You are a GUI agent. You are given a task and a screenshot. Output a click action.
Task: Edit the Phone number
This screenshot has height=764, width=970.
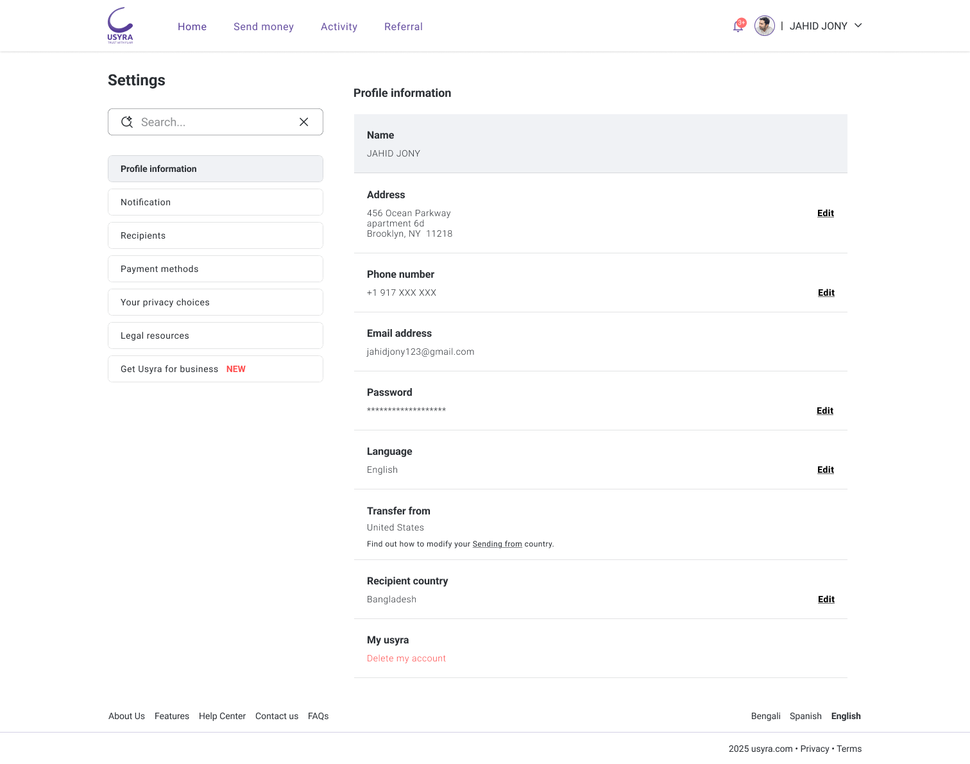tap(826, 293)
